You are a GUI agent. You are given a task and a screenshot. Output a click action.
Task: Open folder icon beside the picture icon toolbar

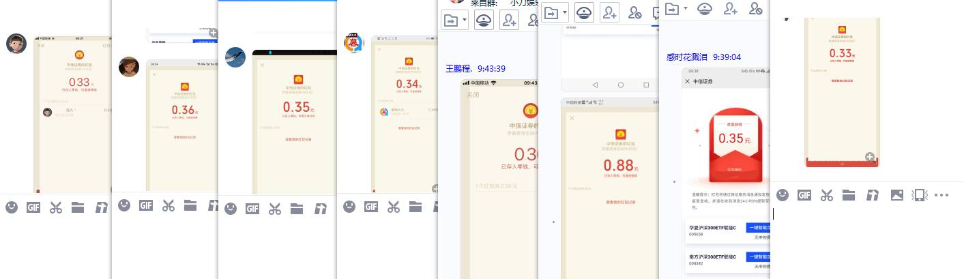click(x=849, y=195)
